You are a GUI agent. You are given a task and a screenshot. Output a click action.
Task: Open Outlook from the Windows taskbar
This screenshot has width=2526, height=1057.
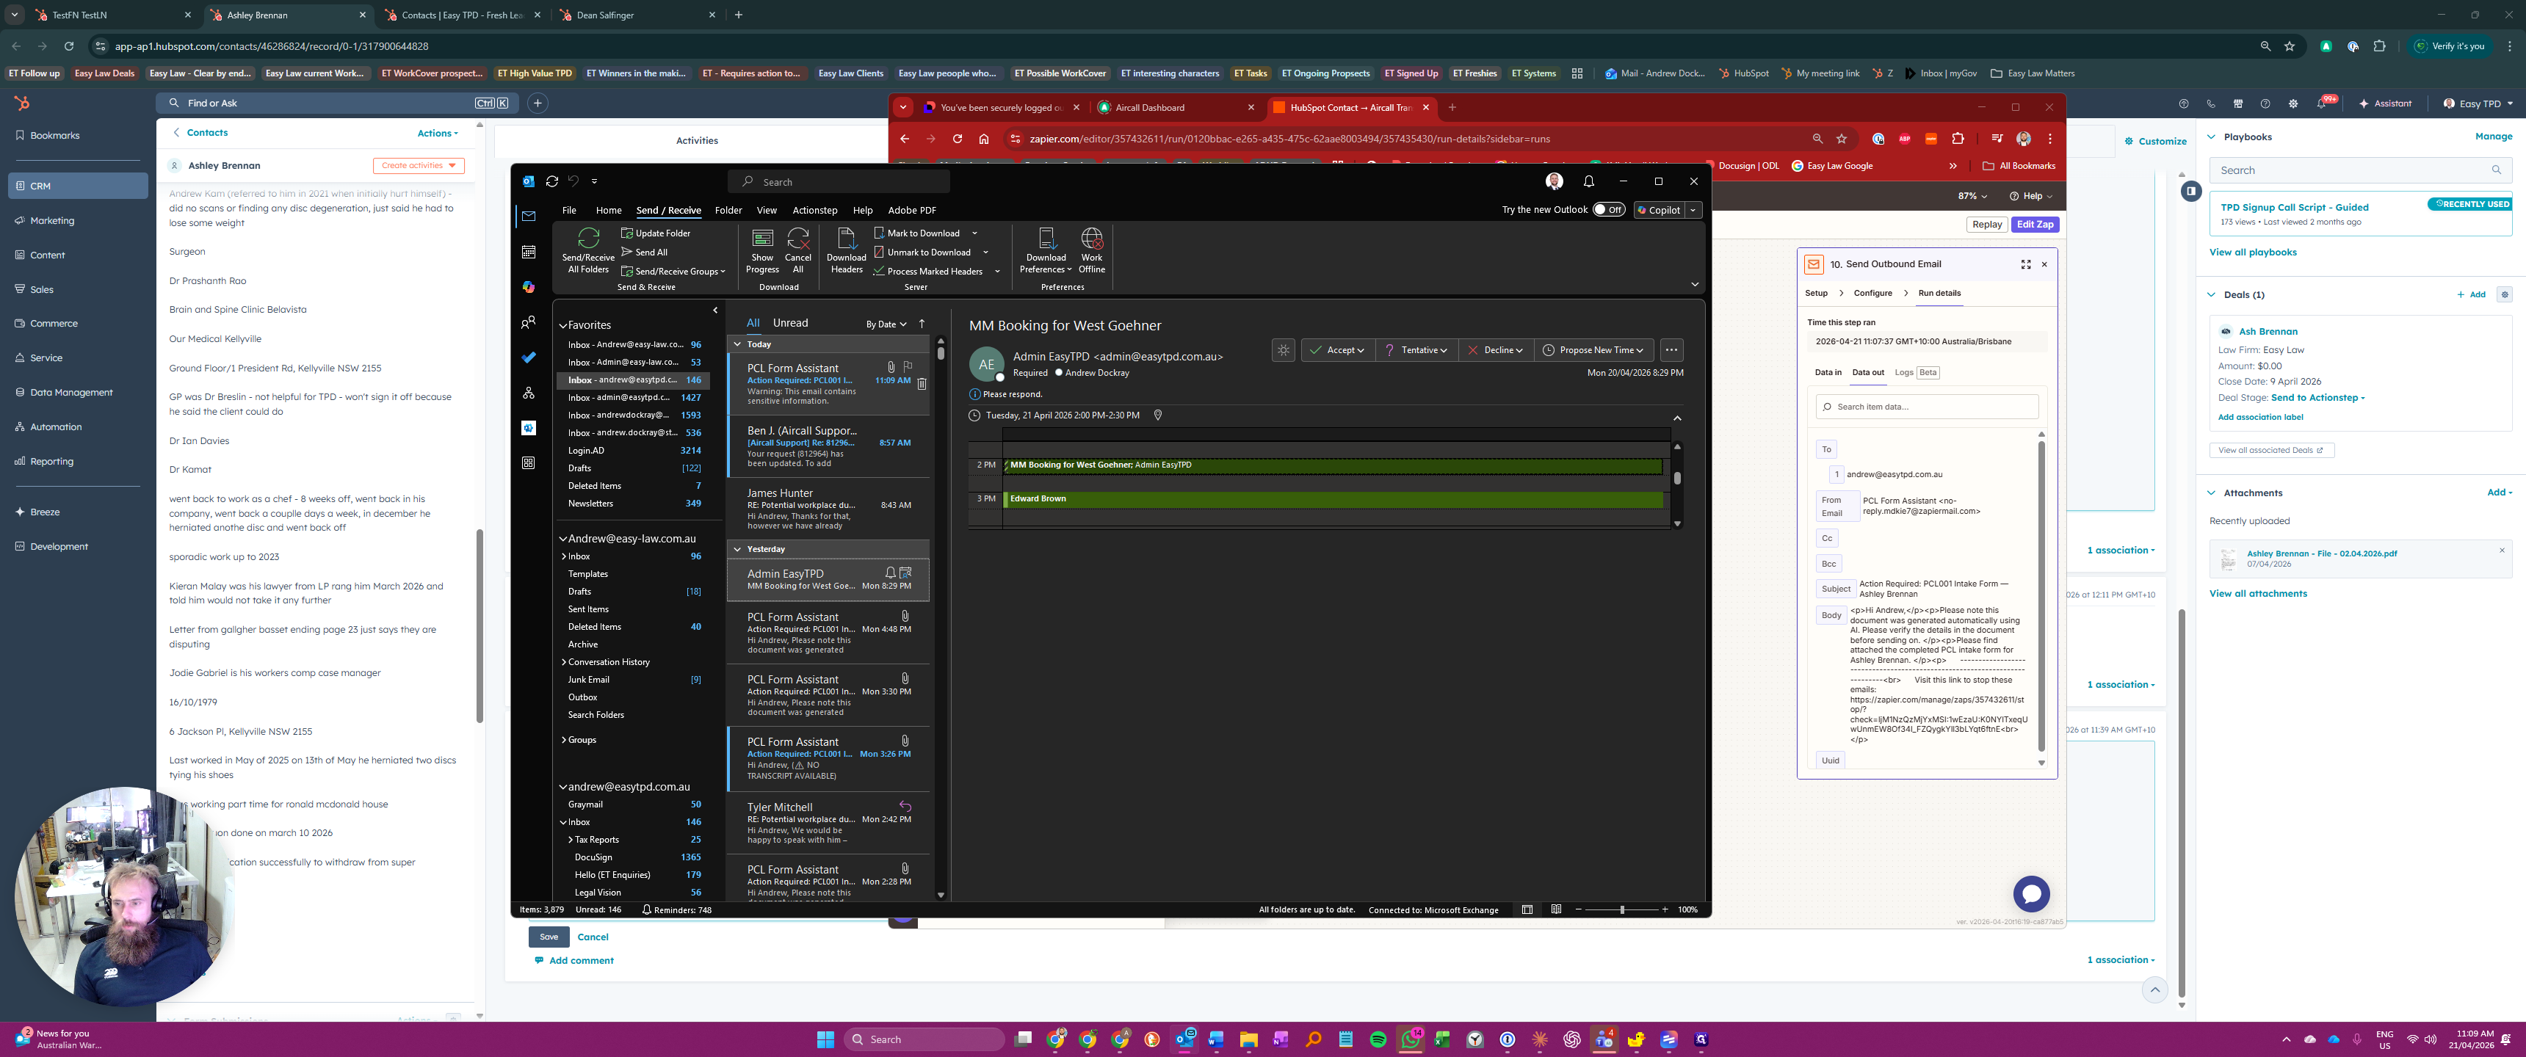point(1184,1039)
